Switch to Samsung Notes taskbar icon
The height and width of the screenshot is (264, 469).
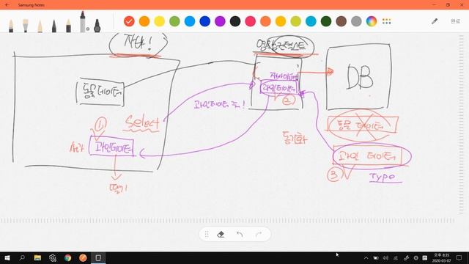[x=98, y=257]
